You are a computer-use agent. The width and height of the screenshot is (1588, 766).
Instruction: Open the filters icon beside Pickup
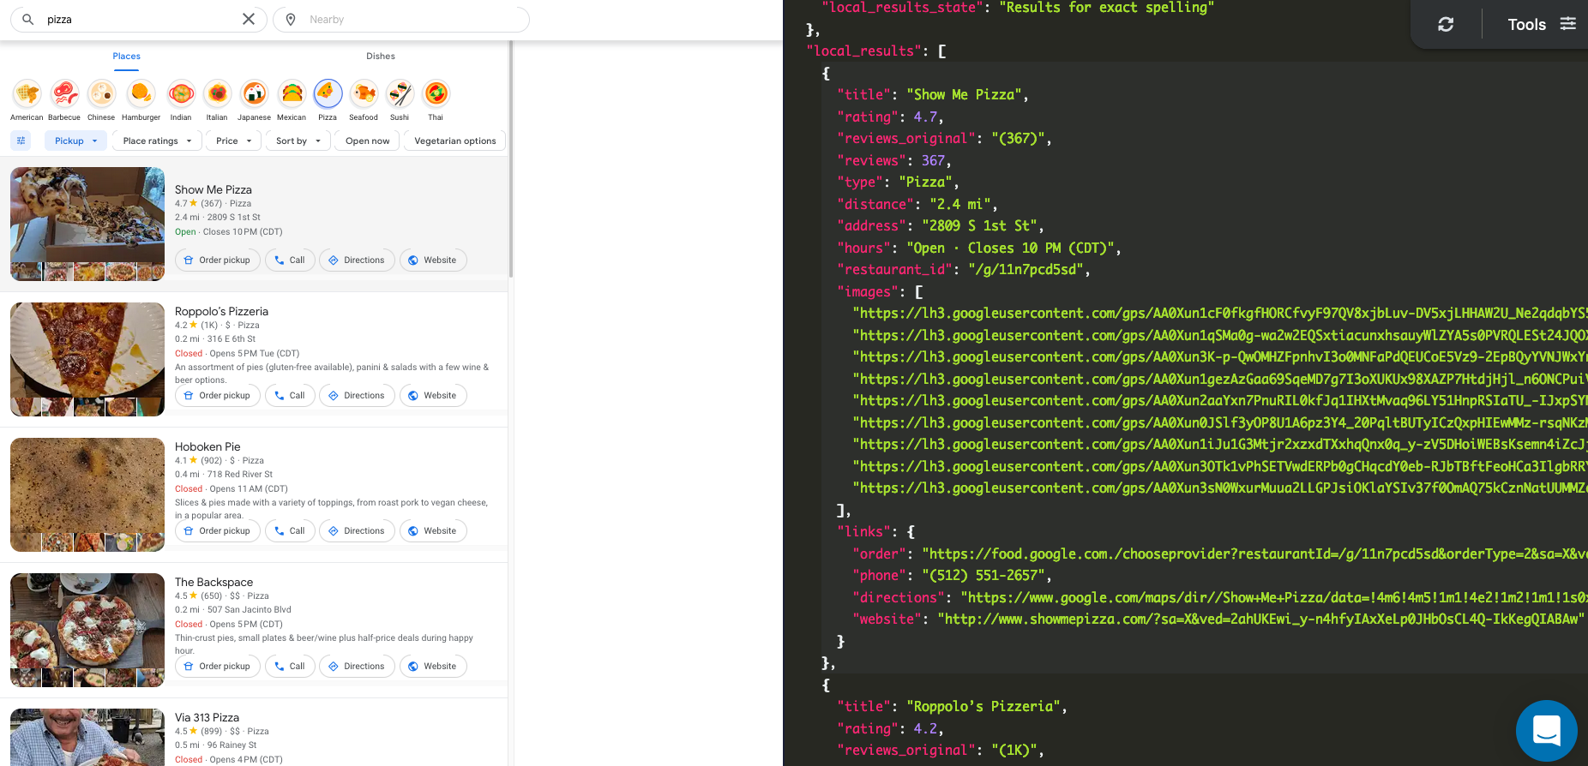coord(21,141)
